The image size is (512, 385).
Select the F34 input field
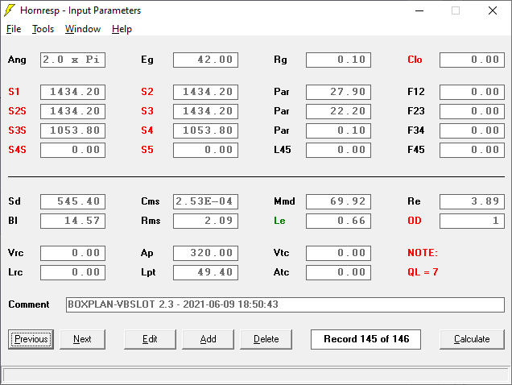pyautogui.click(x=473, y=130)
